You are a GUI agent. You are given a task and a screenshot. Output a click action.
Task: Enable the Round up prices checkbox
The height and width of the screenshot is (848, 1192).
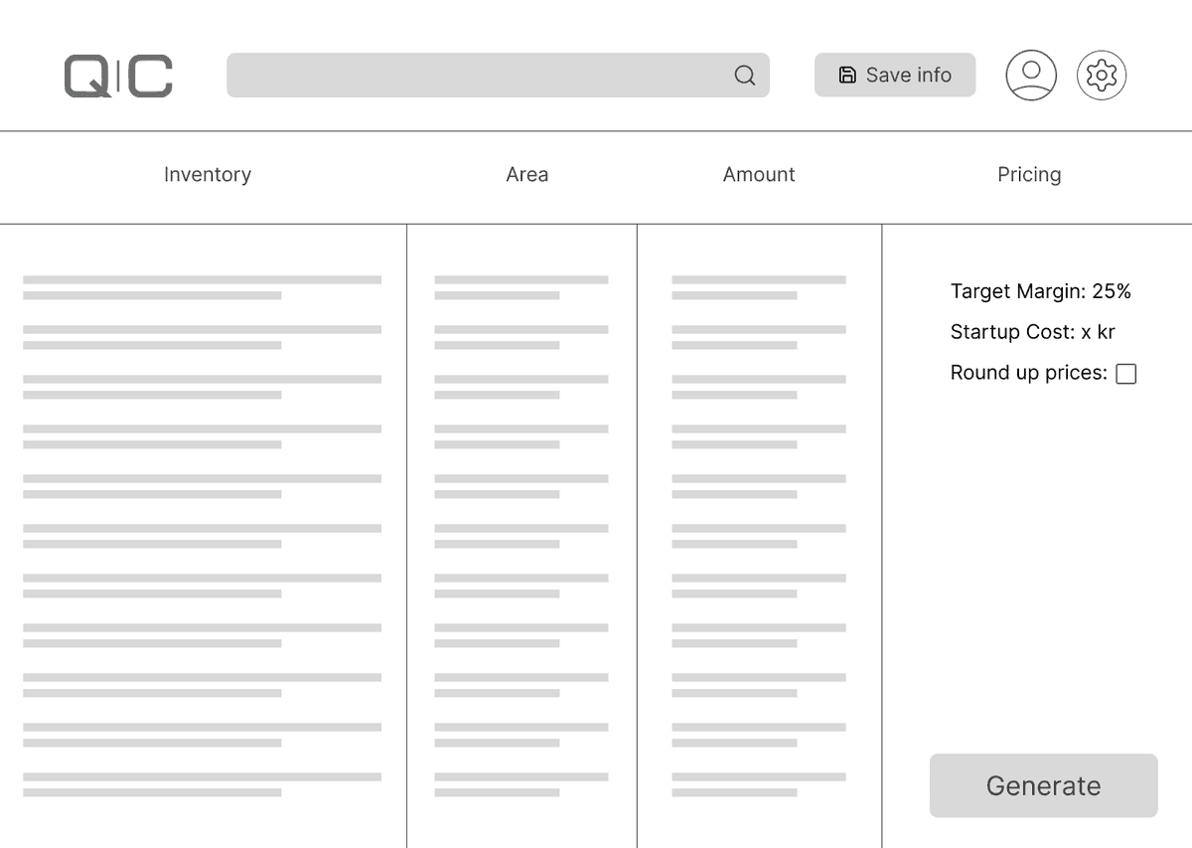click(1126, 374)
